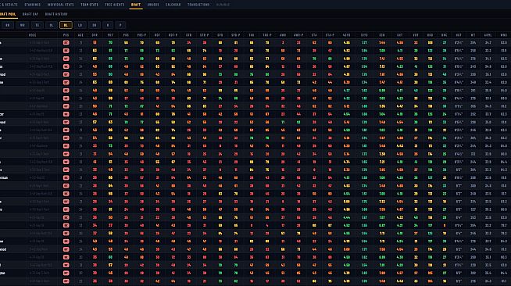Filter draft pool by TE position

pos(37,25)
